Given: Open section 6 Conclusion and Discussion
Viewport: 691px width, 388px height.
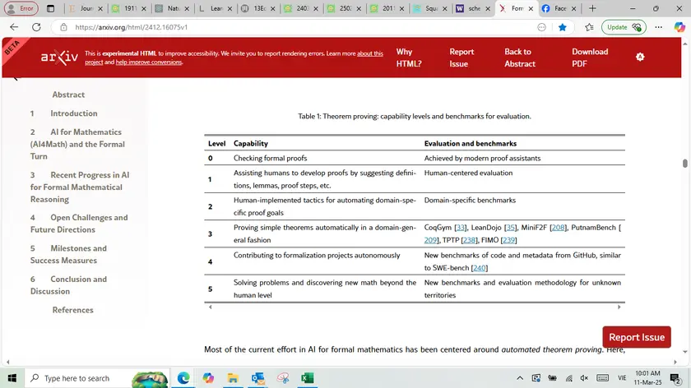Looking at the screenshot, I should coord(68,285).
